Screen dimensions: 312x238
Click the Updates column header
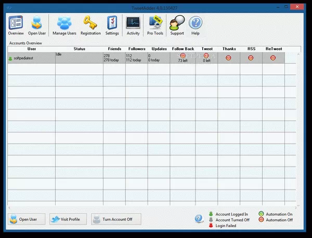pyautogui.click(x=159, y=49)
